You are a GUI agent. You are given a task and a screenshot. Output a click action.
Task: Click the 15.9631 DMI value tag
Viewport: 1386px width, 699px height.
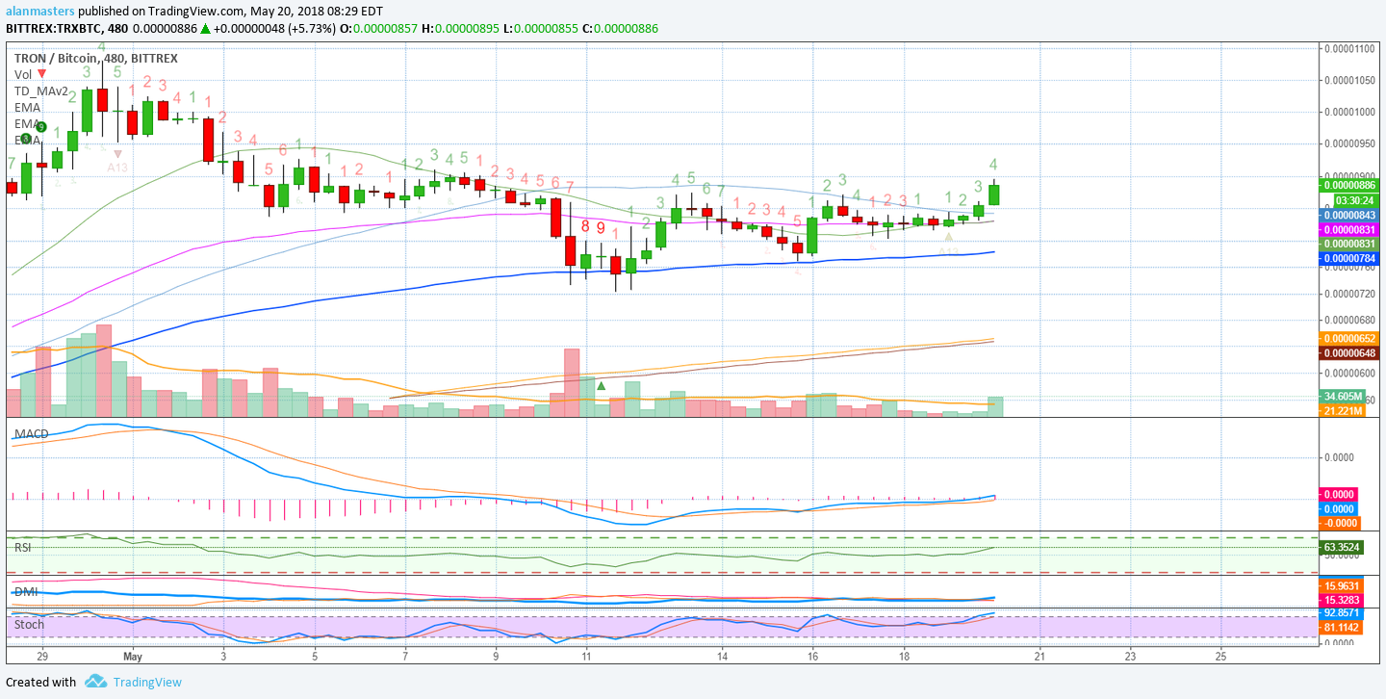1341,585
